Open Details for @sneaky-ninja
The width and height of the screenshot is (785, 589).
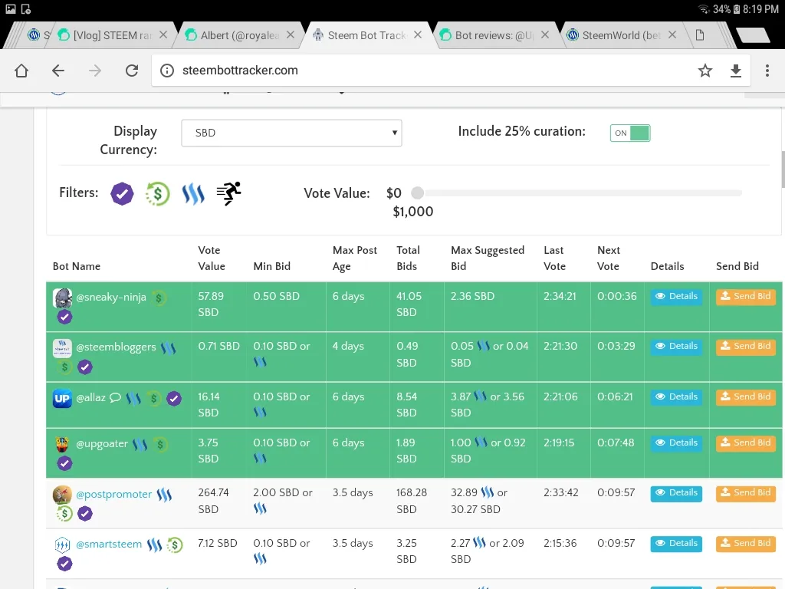coord(676,297)
